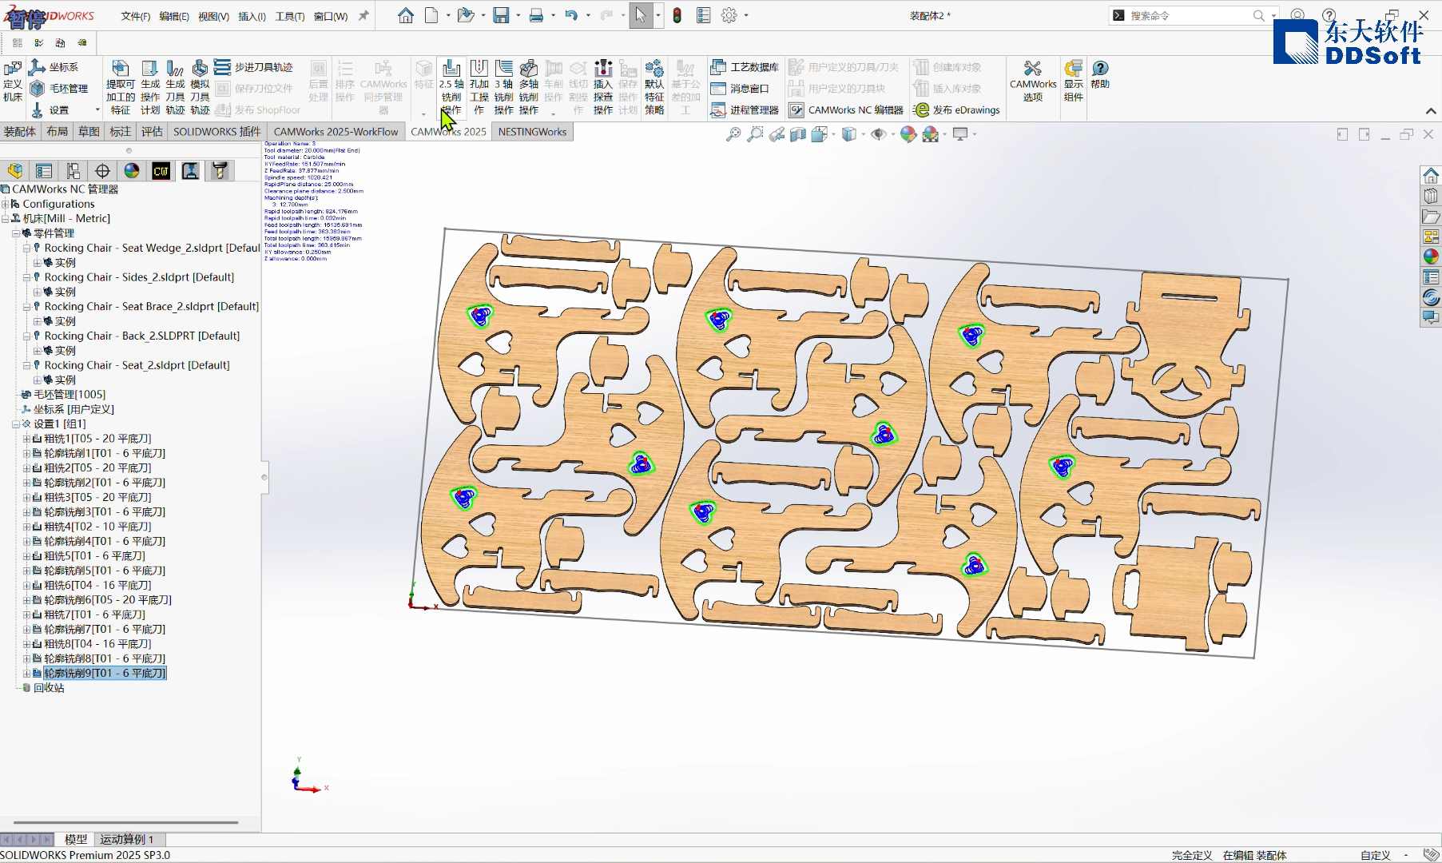
Task: Open the 工具(T) menu
Action: tap(290, 16)
